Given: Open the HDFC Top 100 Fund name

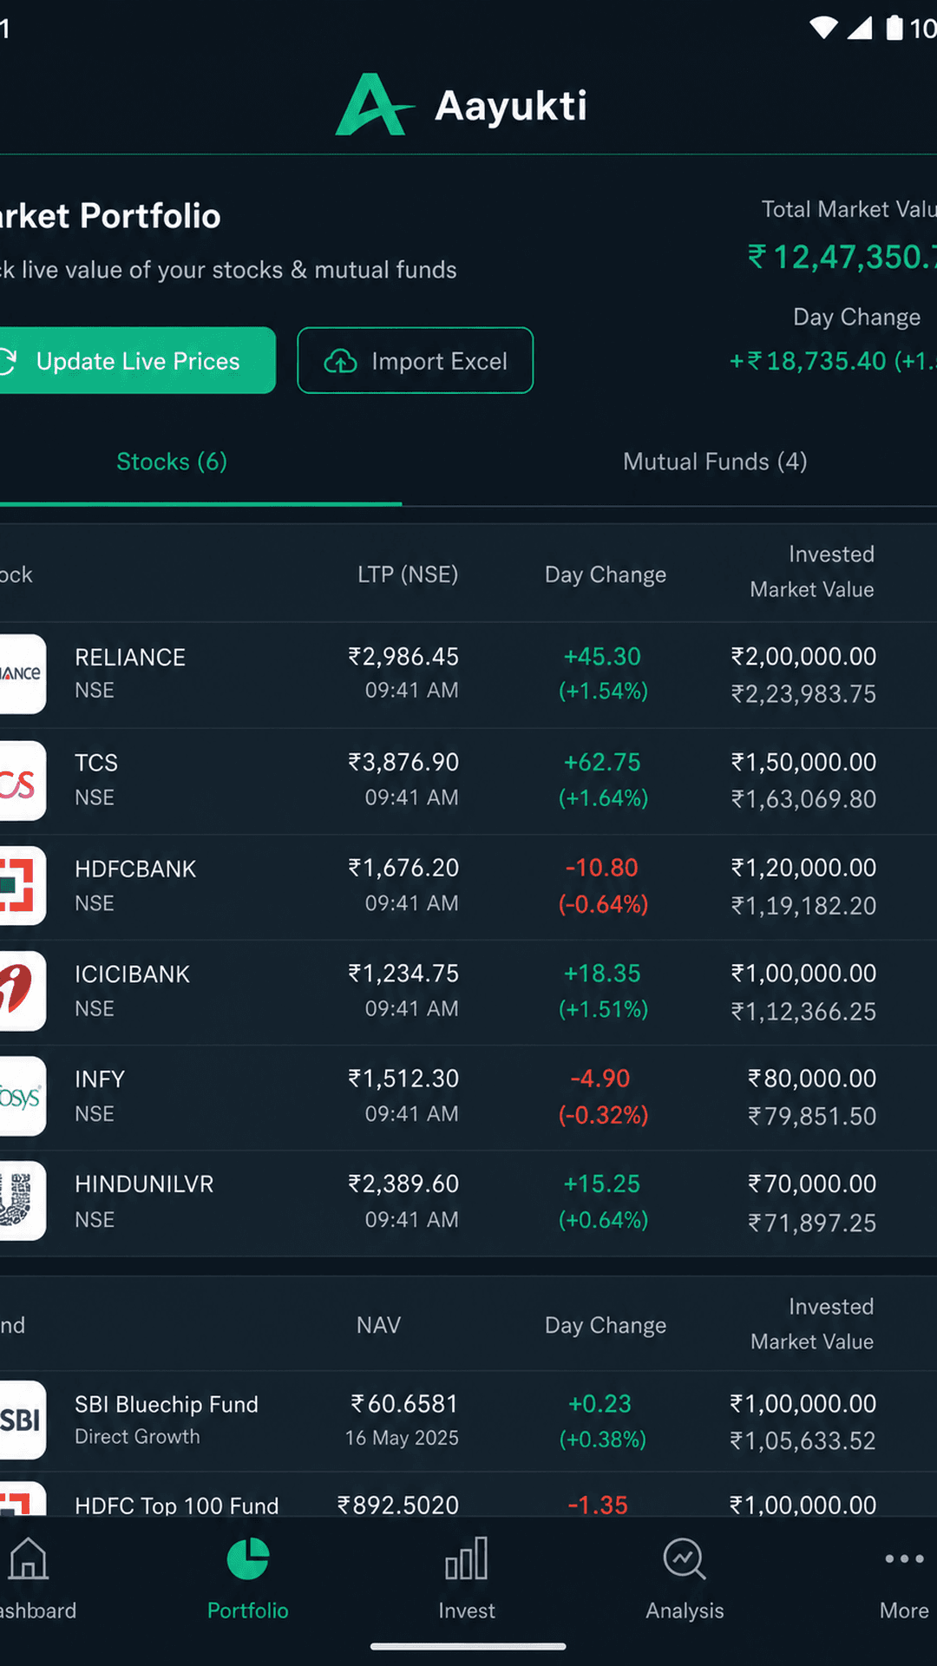Looking at the screenshot, I should [x=177, y=1505].
